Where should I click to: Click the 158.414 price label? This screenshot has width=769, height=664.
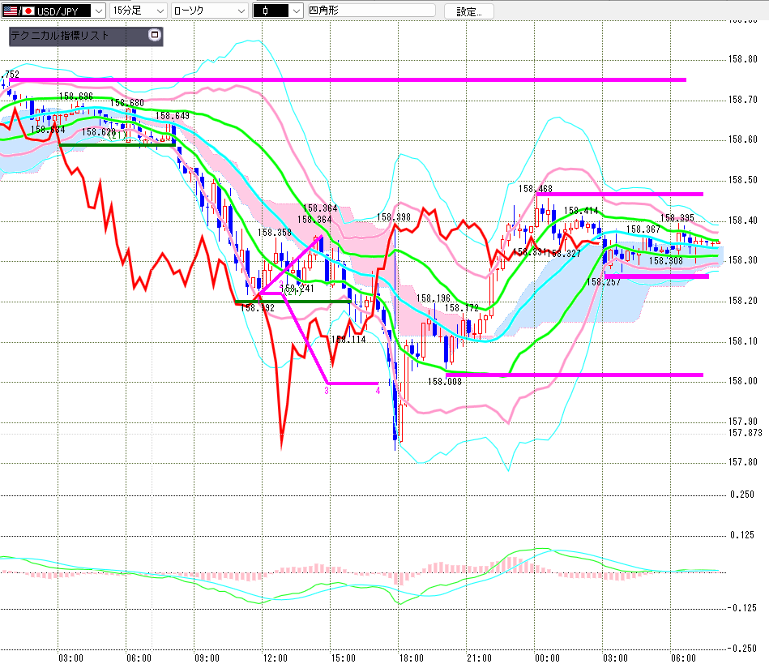coord(581,211)
